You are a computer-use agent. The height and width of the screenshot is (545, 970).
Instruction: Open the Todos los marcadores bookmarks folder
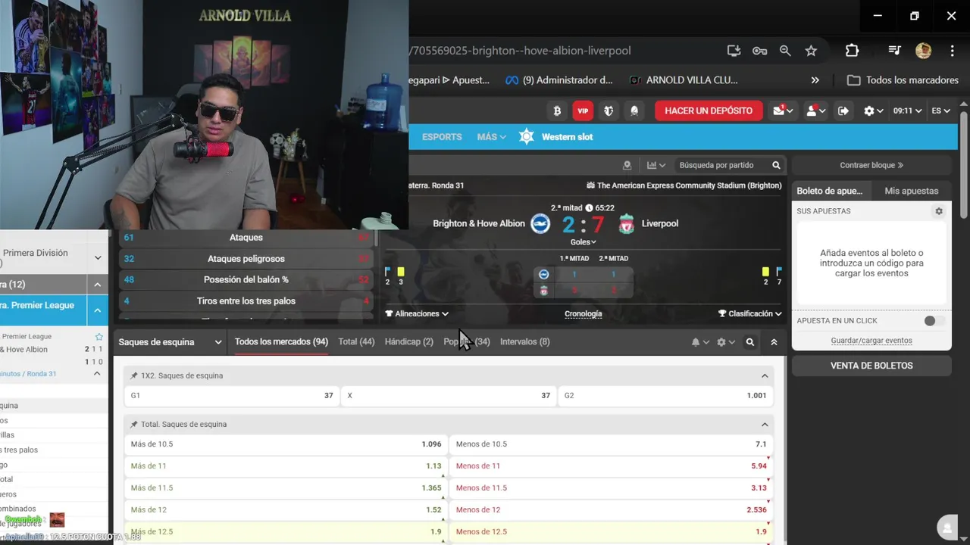click(x=903, y=80)
